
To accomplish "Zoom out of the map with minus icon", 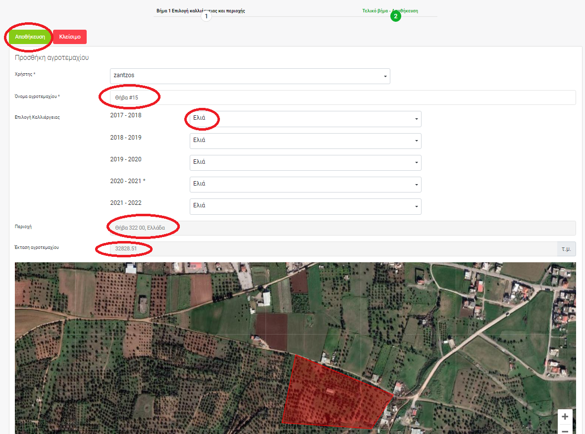I will pos(565,430).
